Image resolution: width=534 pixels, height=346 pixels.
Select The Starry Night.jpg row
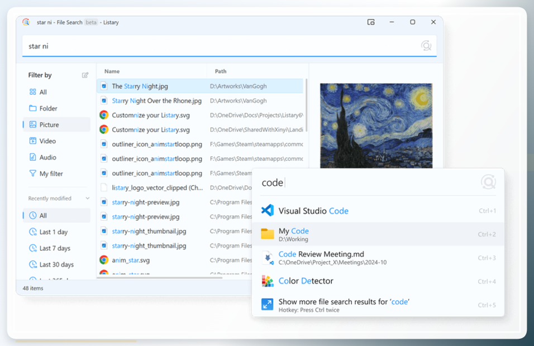[200, 86]
